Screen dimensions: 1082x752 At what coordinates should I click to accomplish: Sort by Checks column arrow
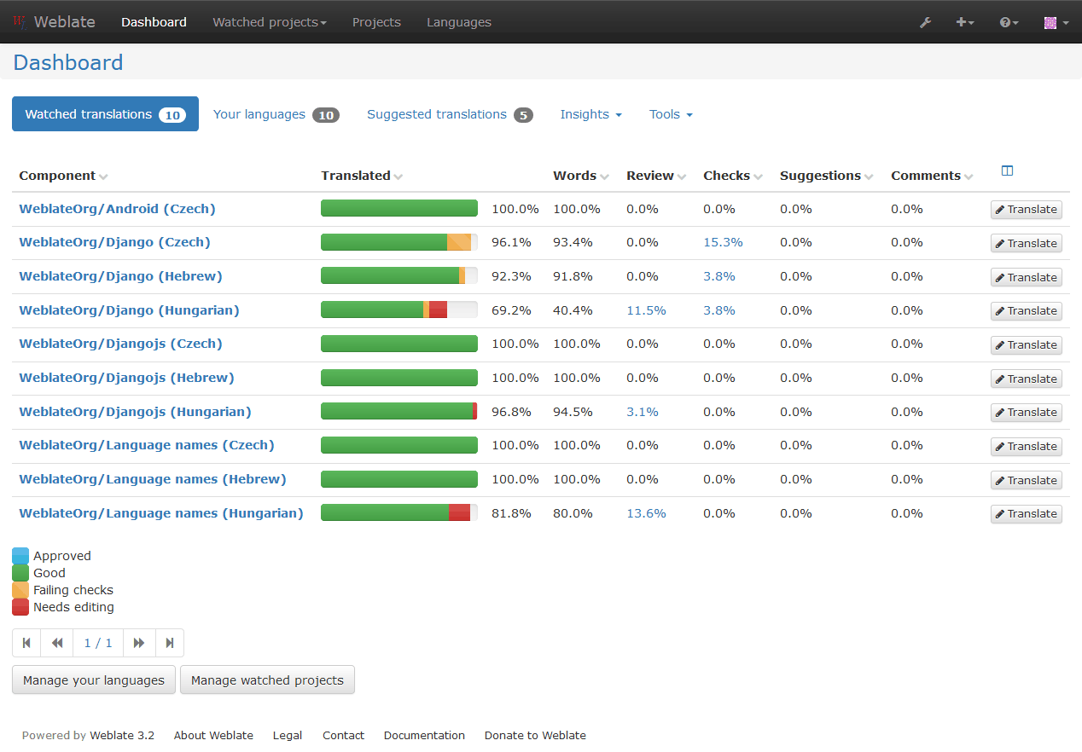(x=758, y=176)
